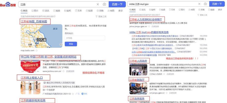Image resolution: width=227 pixels, height=103 pixels.
Task: Go to 贴吧 tab on the left page
Action: click(x=68, y=11)
